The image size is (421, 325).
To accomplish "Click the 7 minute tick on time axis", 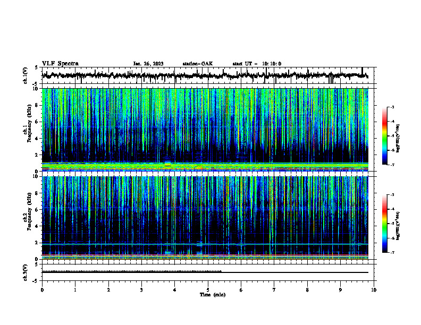I will coord(274,290).
